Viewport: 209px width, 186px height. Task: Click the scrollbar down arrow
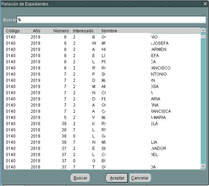pyautogui.click(x=203, y=166)
